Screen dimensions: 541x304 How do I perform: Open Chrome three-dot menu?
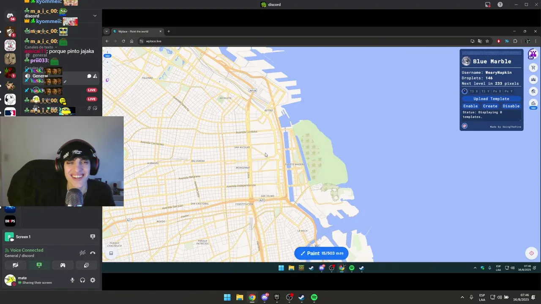coord(536,41)
